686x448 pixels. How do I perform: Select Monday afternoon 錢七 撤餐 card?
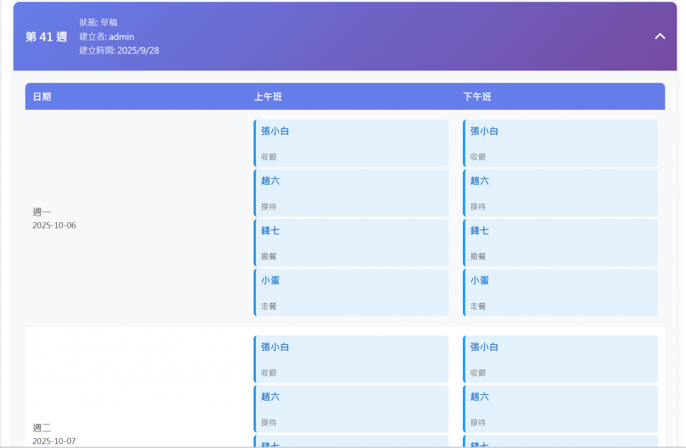(561, 243)
